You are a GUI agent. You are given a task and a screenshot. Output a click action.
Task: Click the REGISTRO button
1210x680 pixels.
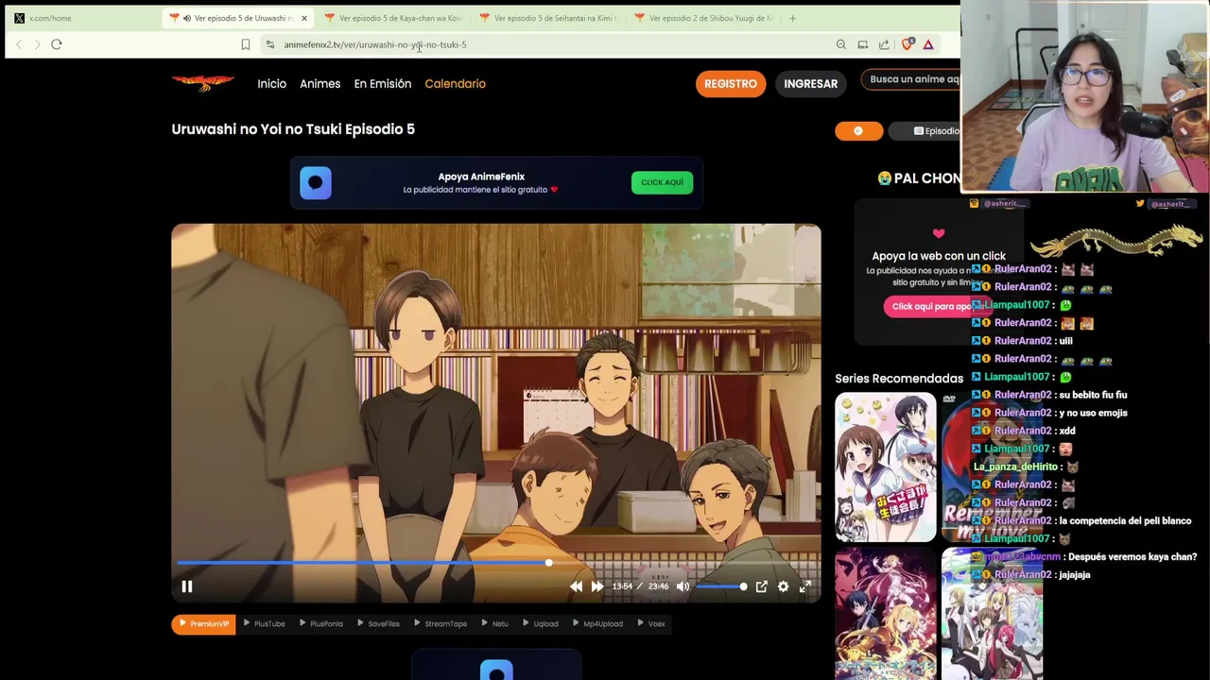(x=731, y=84)
